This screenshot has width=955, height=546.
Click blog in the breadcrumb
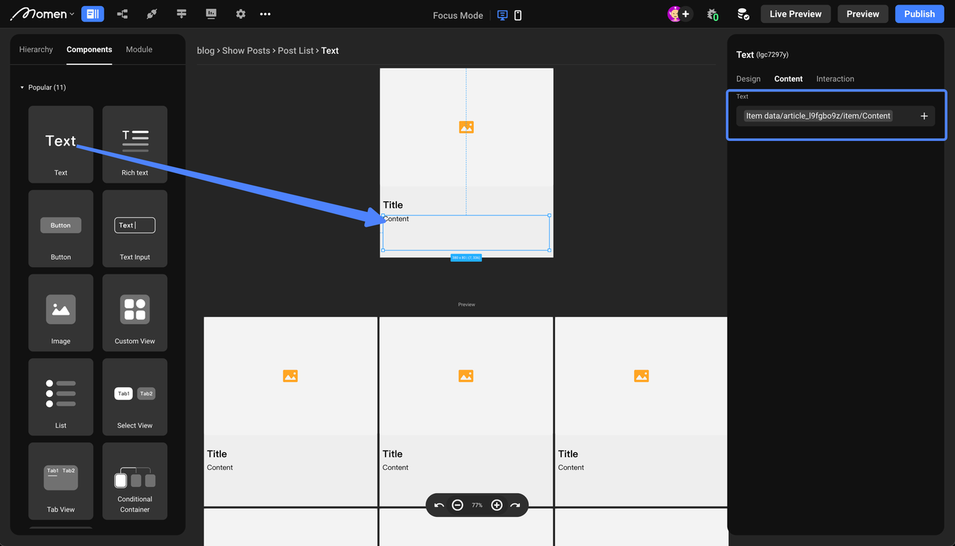[x=205, y=51]
